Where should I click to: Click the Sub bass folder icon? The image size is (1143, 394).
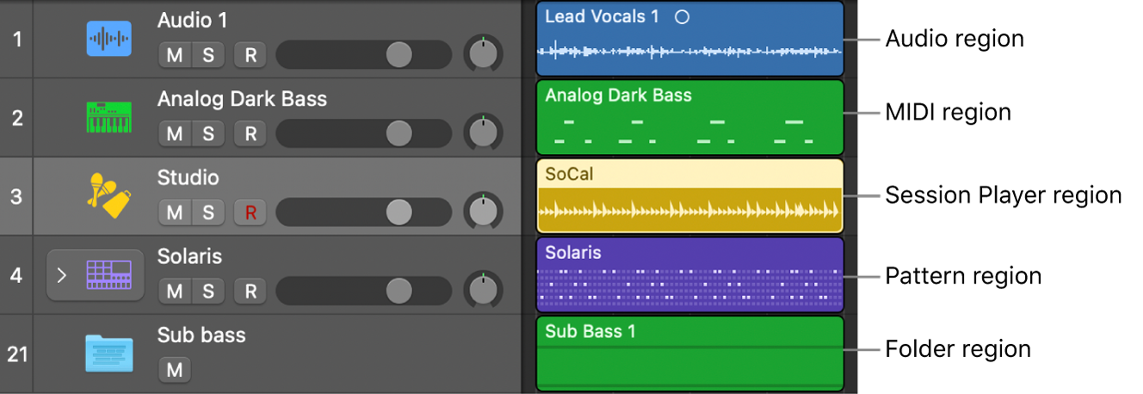[x=108, y=354]
